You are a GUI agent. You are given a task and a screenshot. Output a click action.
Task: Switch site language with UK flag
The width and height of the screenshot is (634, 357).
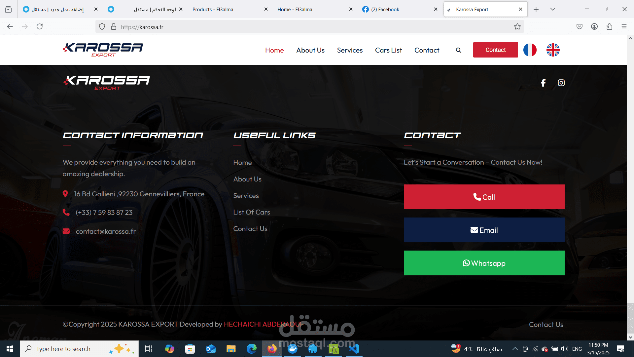(x=553, y=50)
